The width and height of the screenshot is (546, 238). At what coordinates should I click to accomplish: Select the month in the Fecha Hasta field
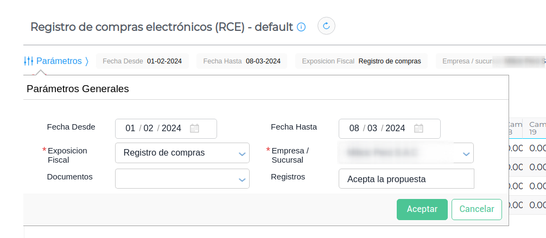pyautogui.click(x=372, y=128)
